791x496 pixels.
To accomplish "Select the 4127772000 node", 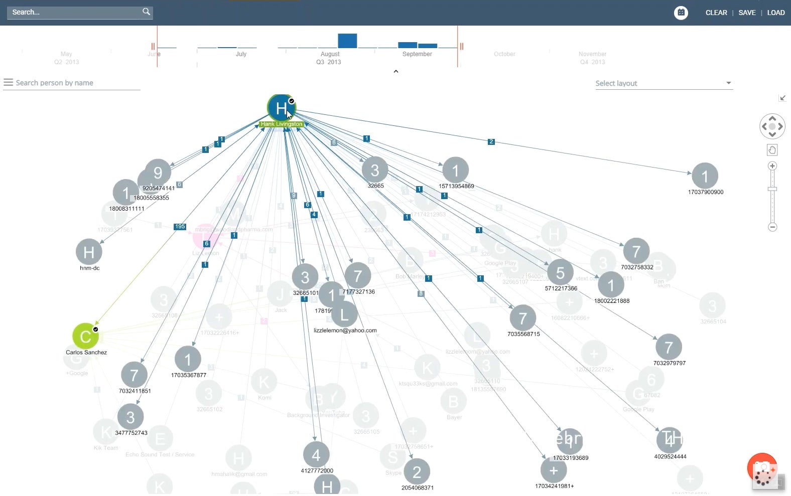I will 316,455.
